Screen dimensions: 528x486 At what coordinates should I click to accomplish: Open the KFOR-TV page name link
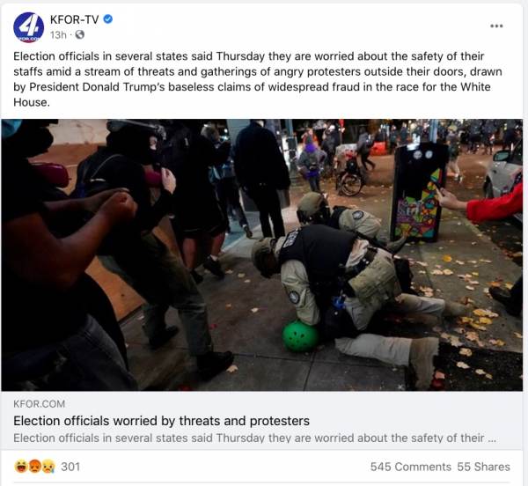coord(75,19)
